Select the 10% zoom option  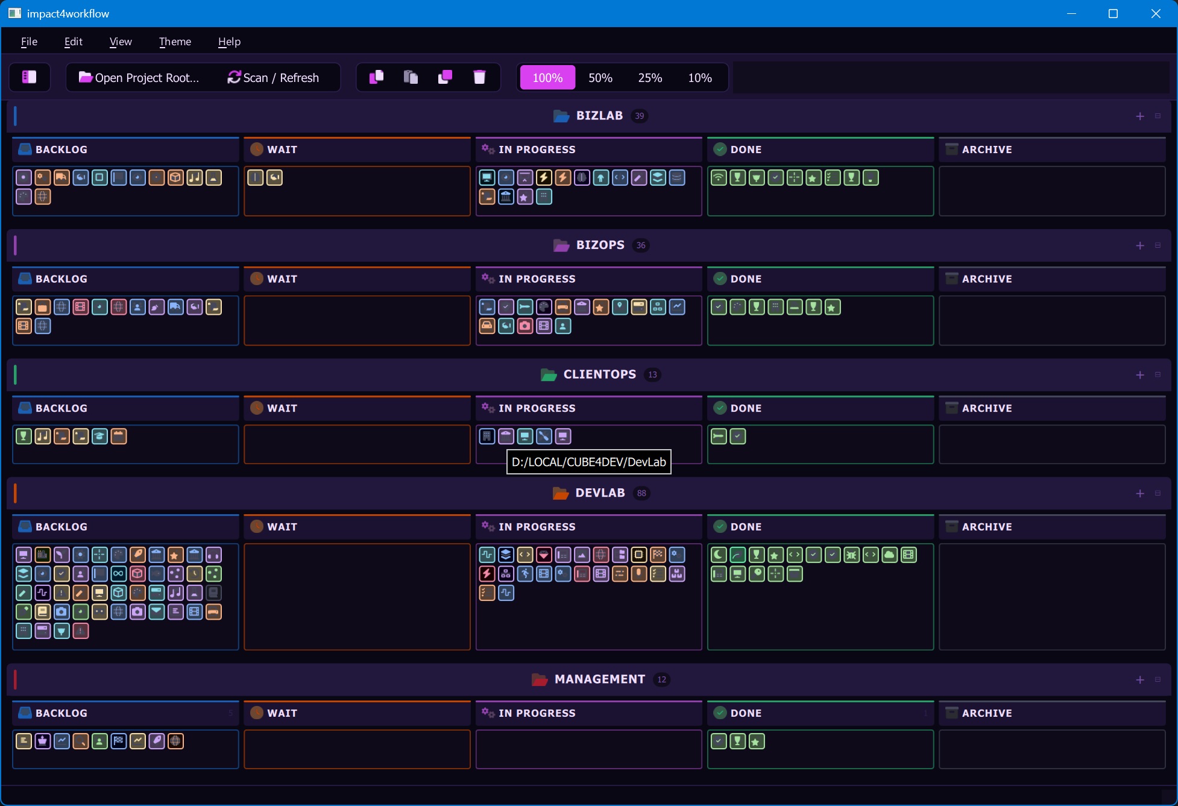(700, 78)
